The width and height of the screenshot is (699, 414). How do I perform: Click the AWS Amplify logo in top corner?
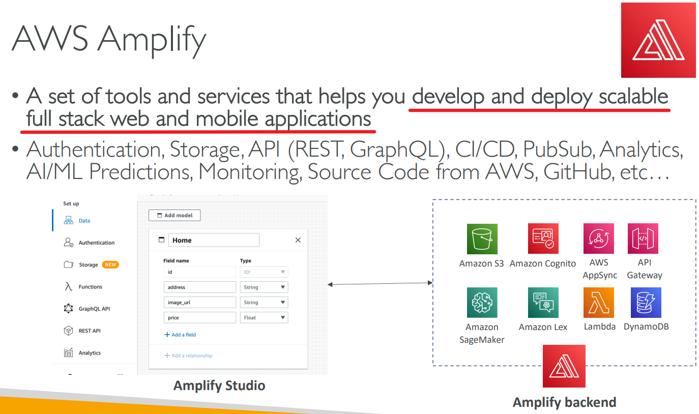(x=659, y=40)
